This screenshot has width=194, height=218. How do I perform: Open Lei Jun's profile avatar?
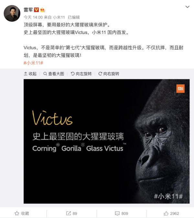[x=12, y=13]
